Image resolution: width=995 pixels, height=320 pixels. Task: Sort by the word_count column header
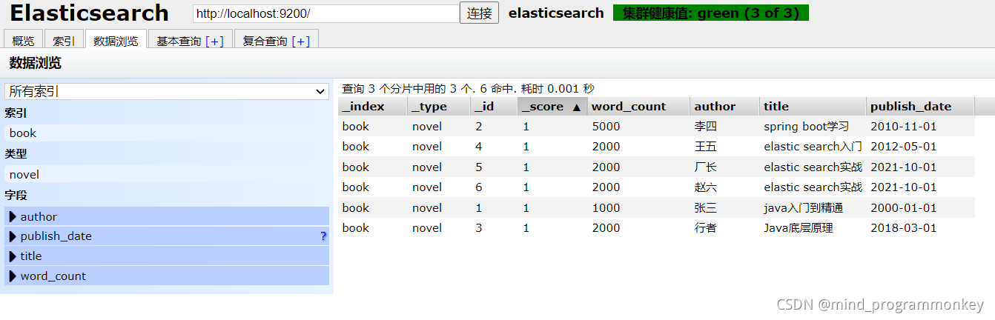tap(638, 107)
